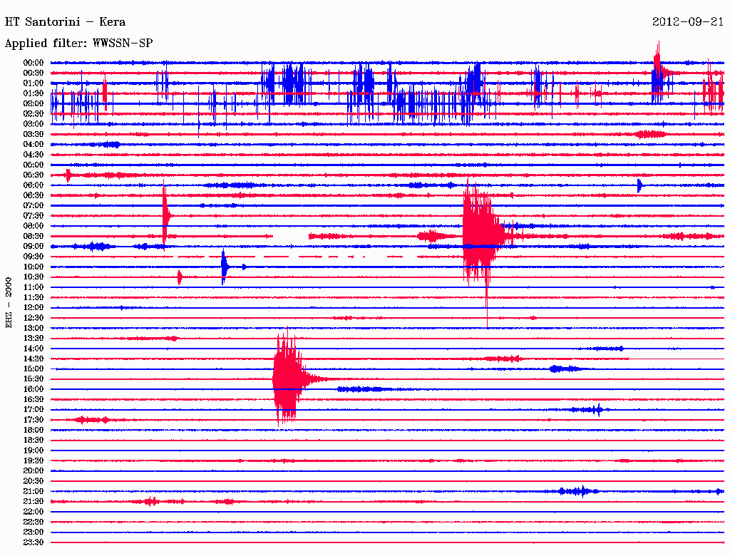Select the 08:30 time label
Image resolution: width=730 pixels, height=556 pixels.
pos(34,236)
